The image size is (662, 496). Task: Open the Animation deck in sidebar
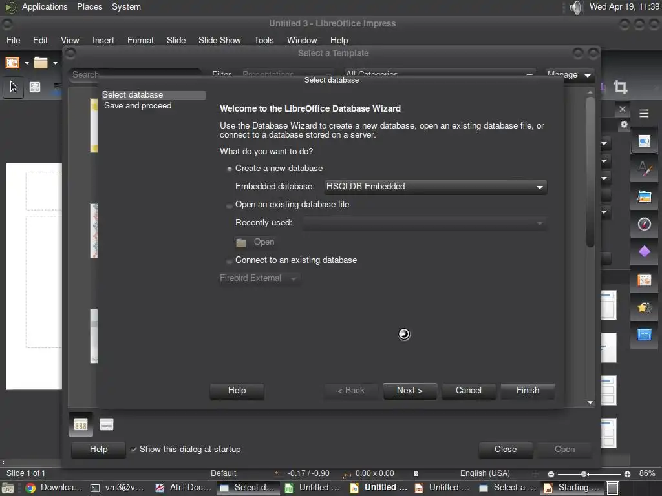click(645, 307)
